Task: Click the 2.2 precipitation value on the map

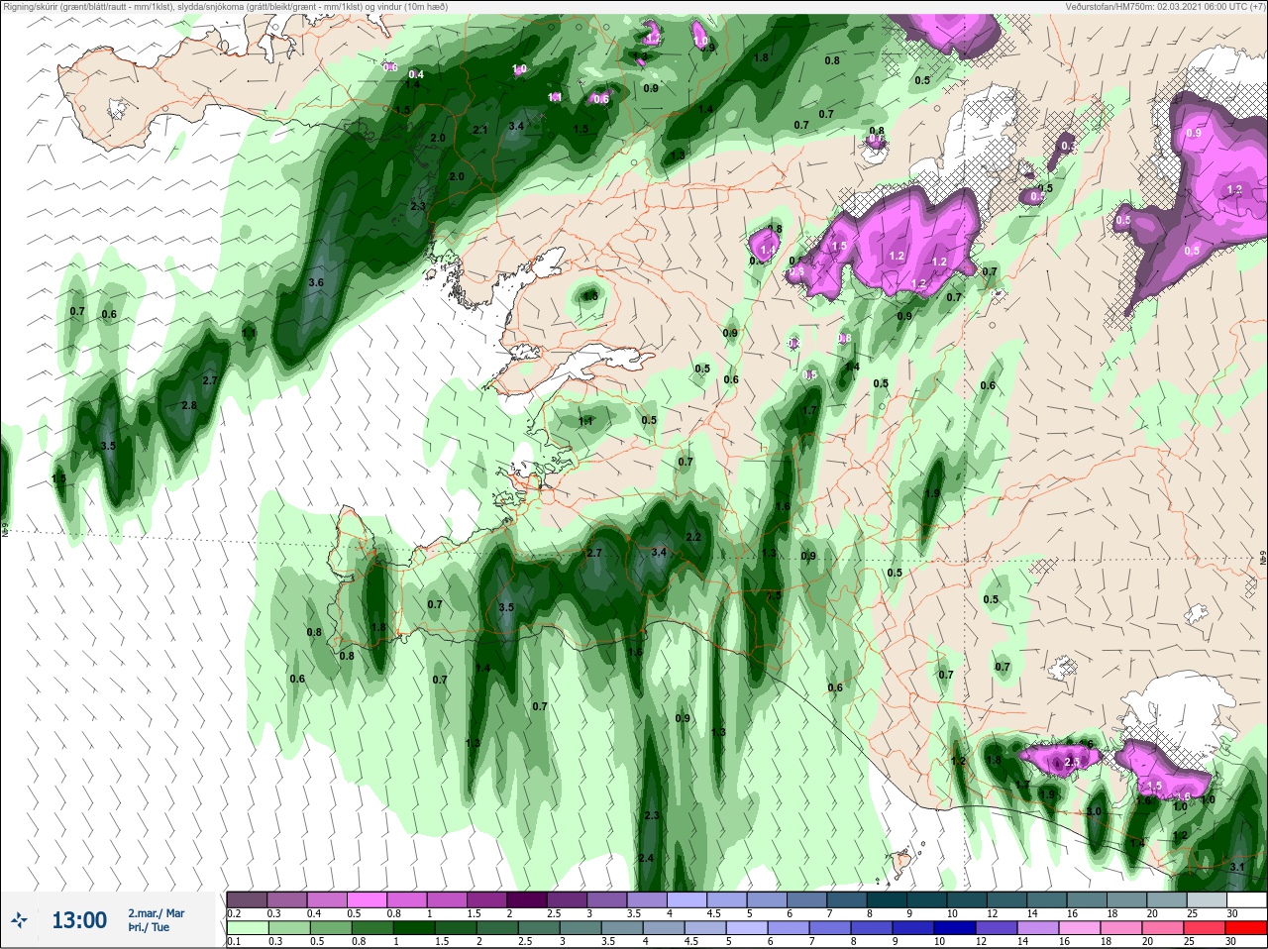Action: point(693,537)
